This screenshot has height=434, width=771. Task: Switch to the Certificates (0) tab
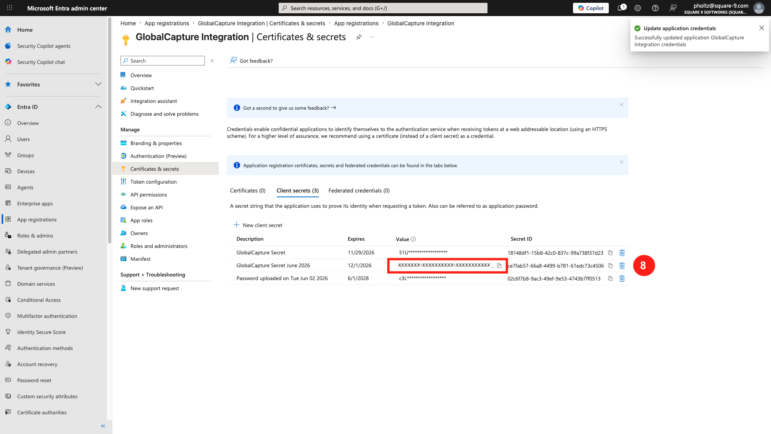pyautogui.click(x=248, y=190)
